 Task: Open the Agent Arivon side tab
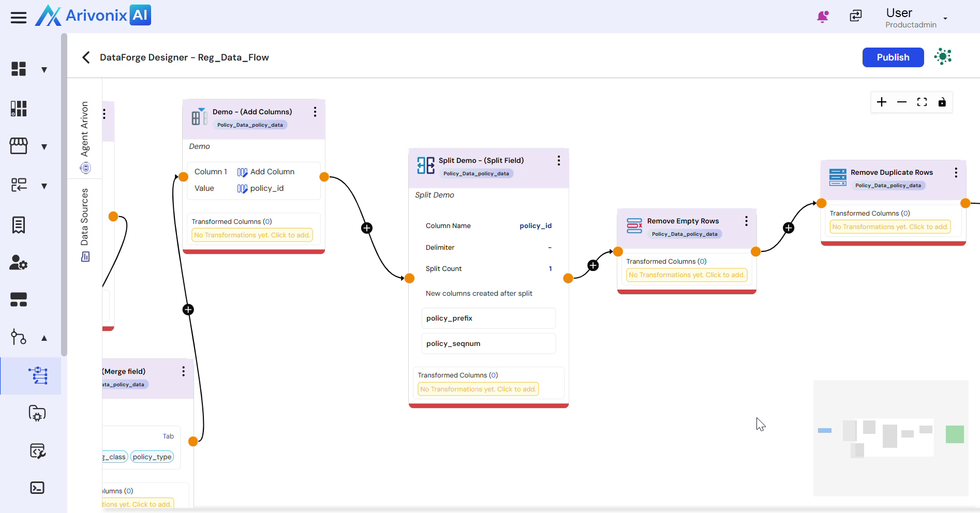[85, 135]
